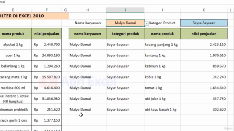Select the cell 'kentang 1 kg'
The height and width of the screenshot is (131, 234).
point(162,55)
